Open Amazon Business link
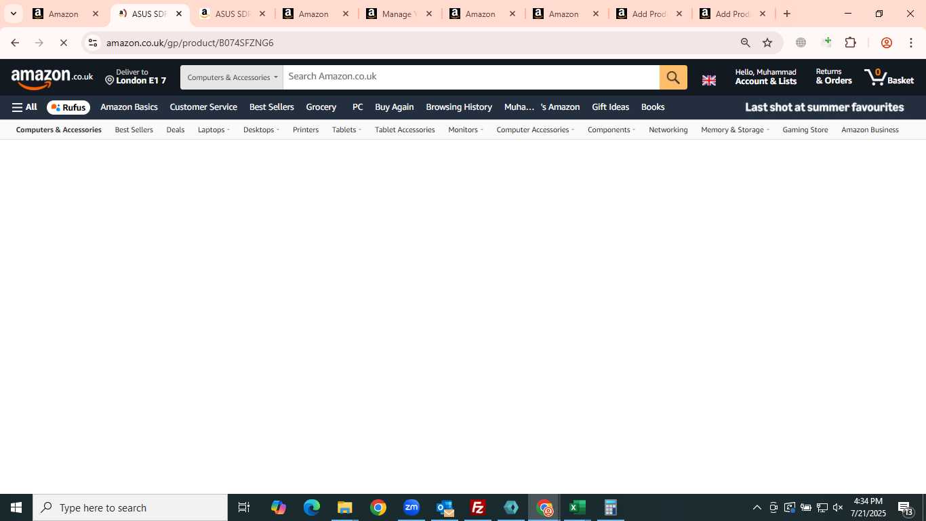This screenshot has height=521, width=926. [870, 130]
